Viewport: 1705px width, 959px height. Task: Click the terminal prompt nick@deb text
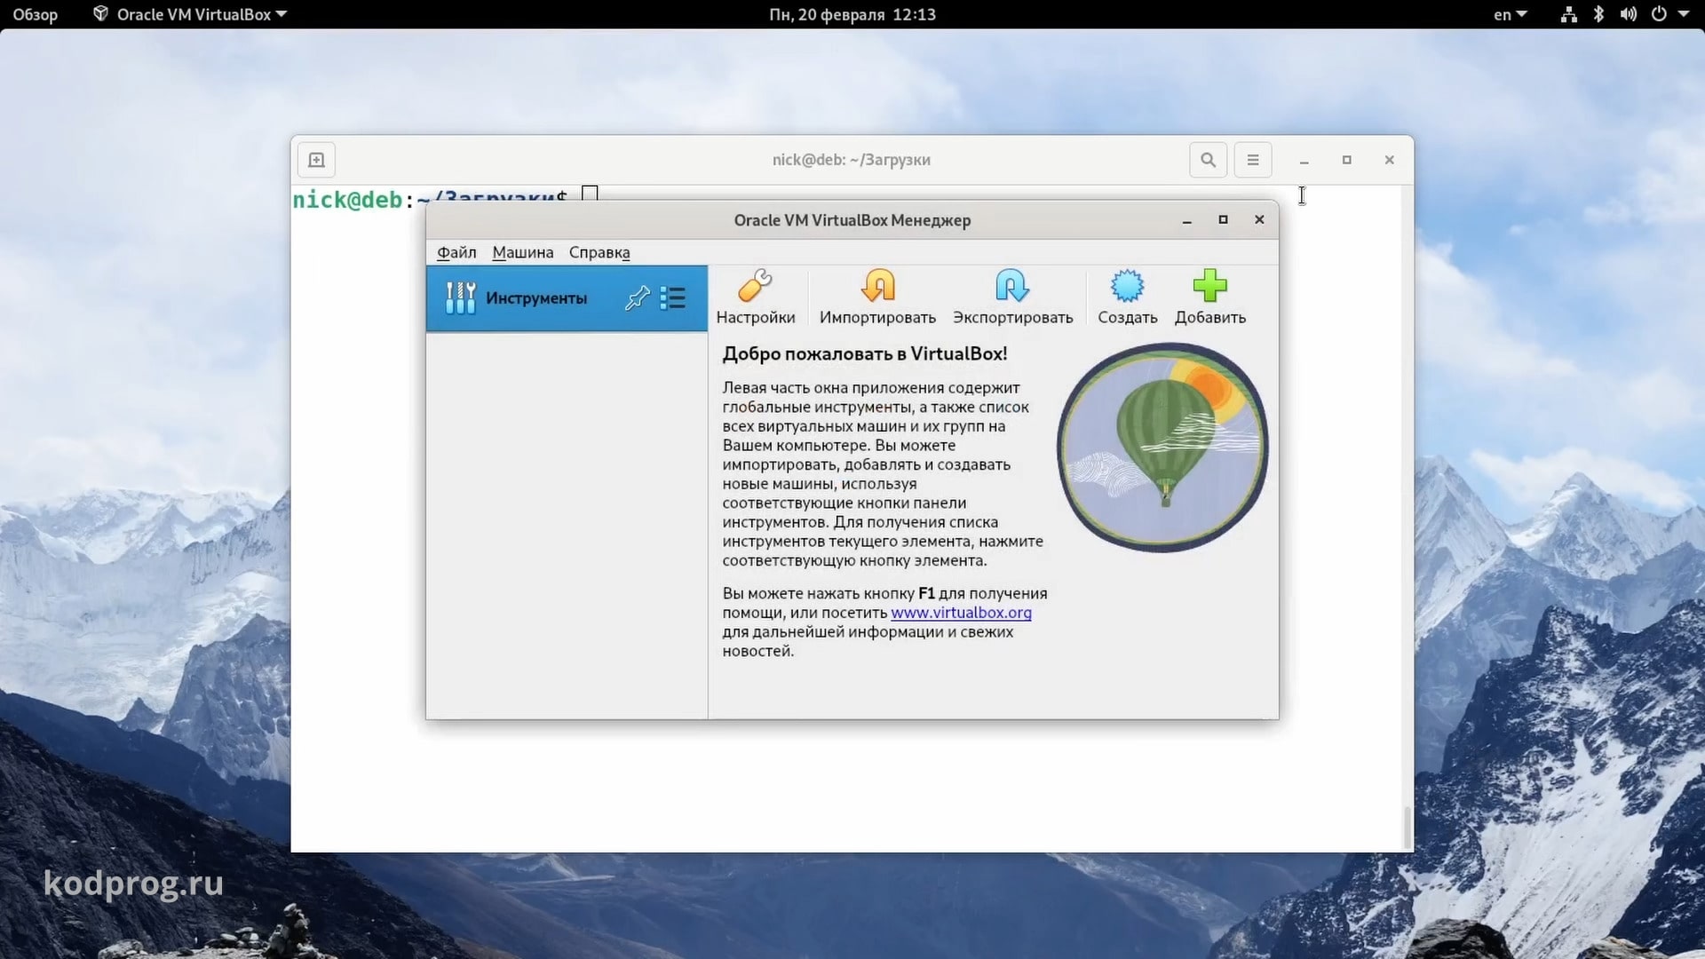point(348,201)
